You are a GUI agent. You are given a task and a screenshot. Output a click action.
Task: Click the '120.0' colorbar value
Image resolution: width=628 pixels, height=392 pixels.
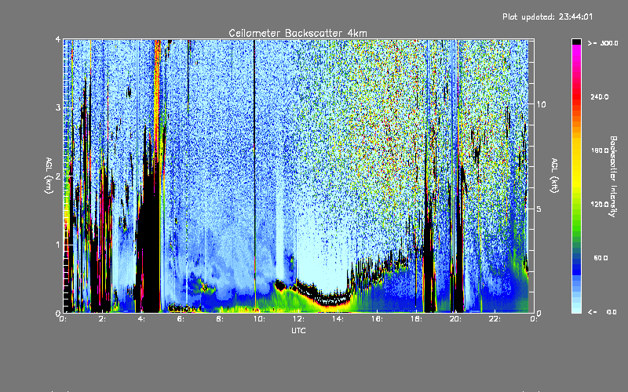(600, 205)
